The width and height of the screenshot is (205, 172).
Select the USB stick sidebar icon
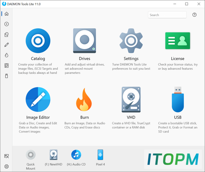click(x=6, y=76)
